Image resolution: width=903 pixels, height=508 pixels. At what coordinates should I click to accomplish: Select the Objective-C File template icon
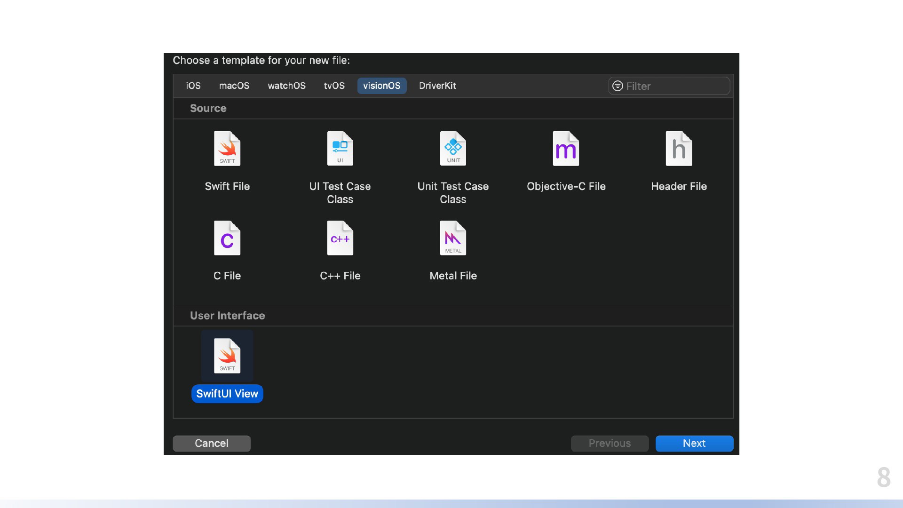[566, 149]
